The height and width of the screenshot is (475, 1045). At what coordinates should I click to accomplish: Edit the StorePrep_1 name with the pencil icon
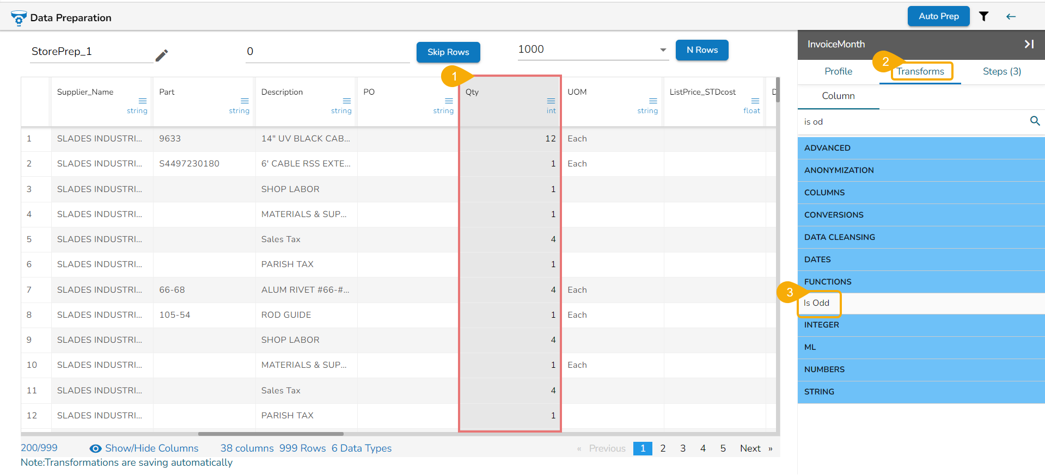point(162,55)
